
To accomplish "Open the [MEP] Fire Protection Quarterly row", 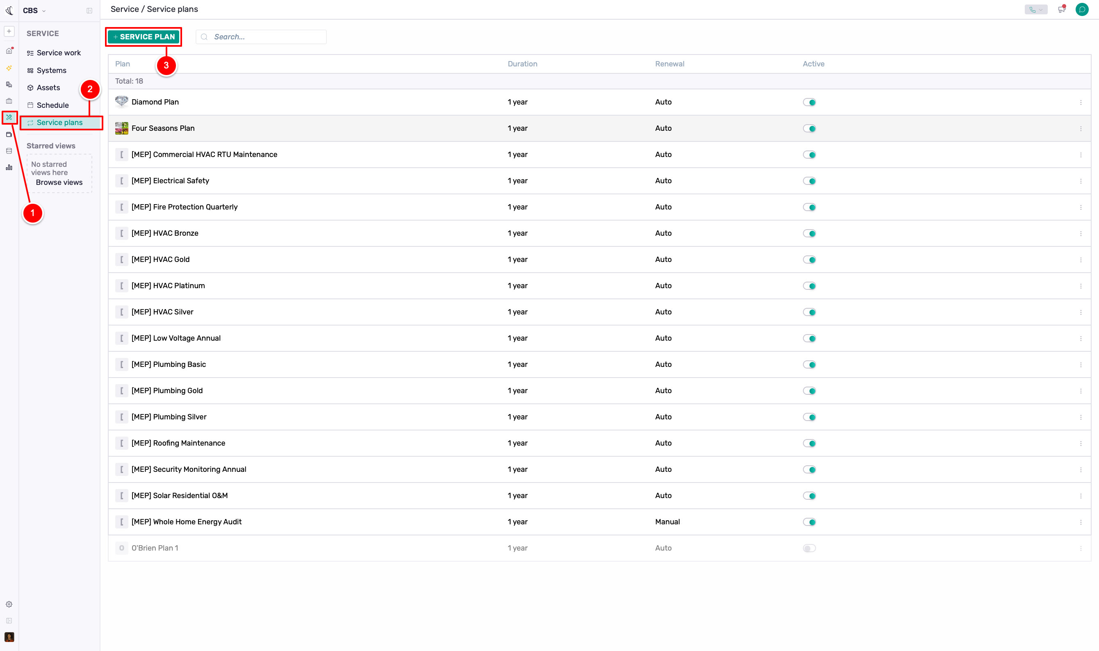I will click(x=599, y=207).
